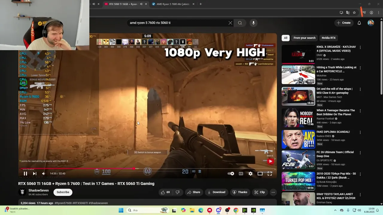Select the From your search chip

tap(304, 38)
